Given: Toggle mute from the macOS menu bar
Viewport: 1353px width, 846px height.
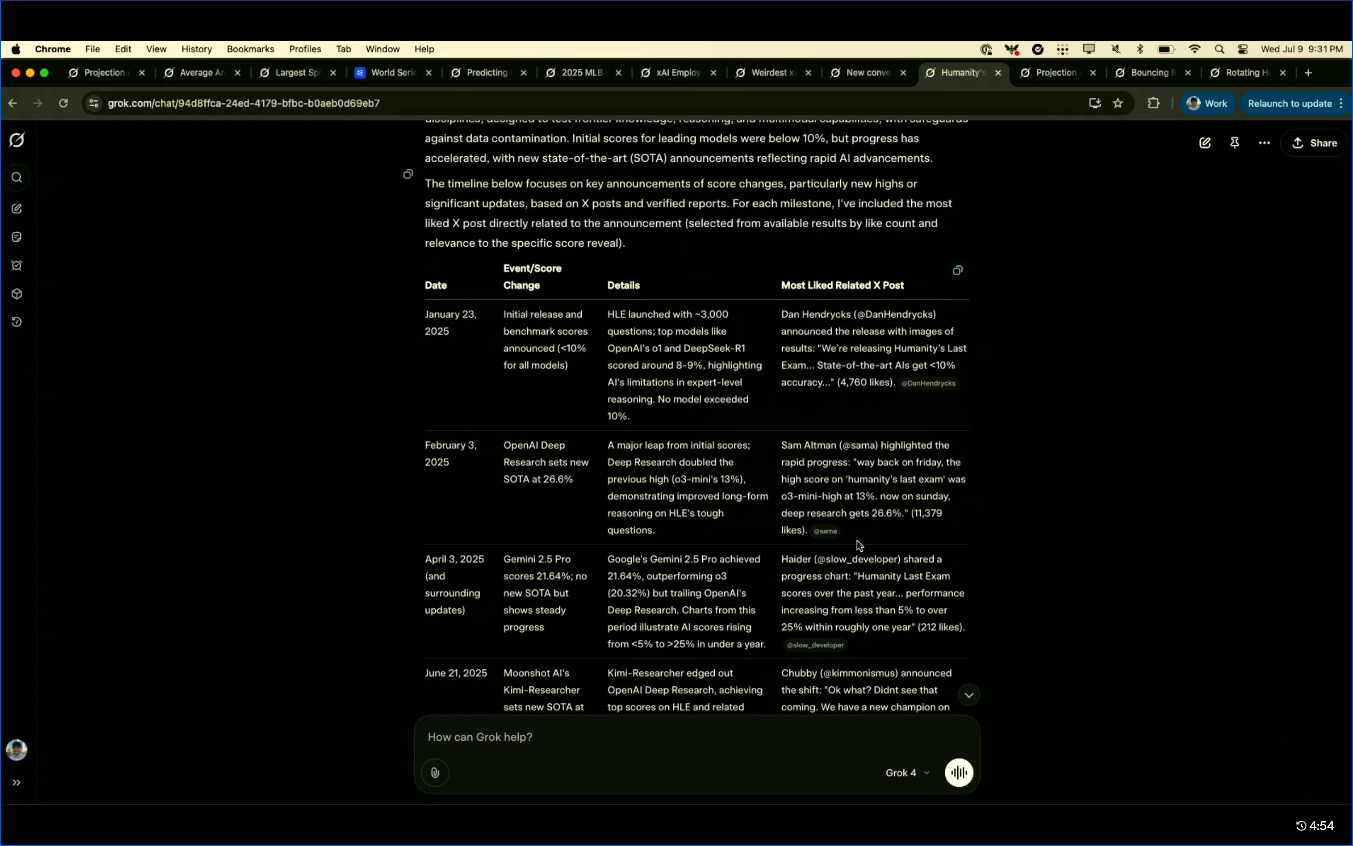Looking at the screenshot, I should click(1116, 49).
